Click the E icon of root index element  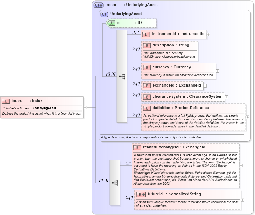(x=6, y=101)
